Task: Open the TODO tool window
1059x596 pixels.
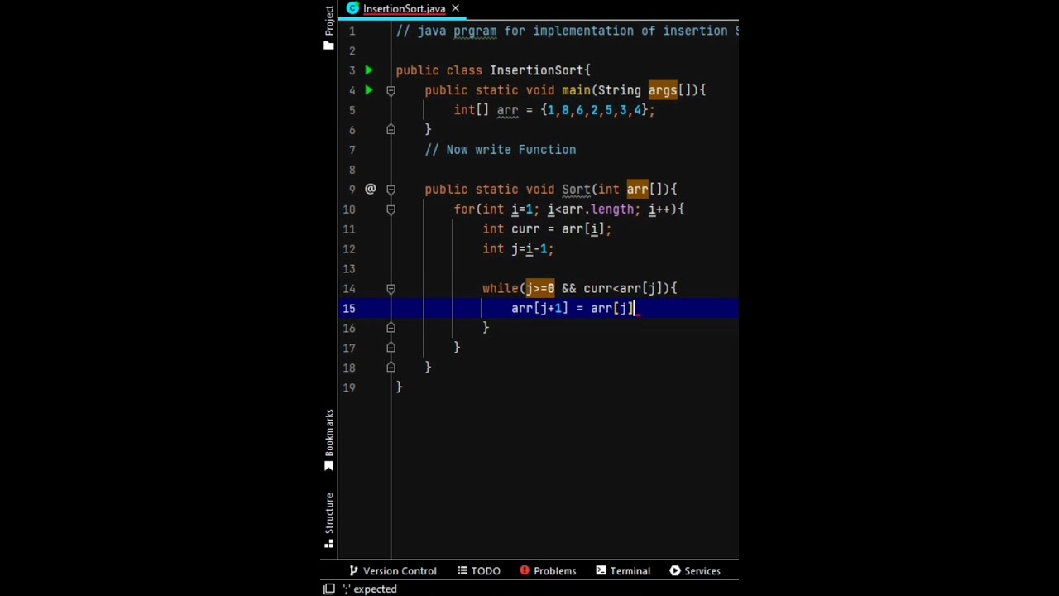Action: pyautogui.click(x=479, y=570)
